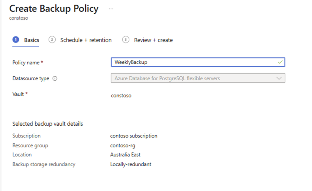Open the Datasource type dropdown

(x=198, y=78)
